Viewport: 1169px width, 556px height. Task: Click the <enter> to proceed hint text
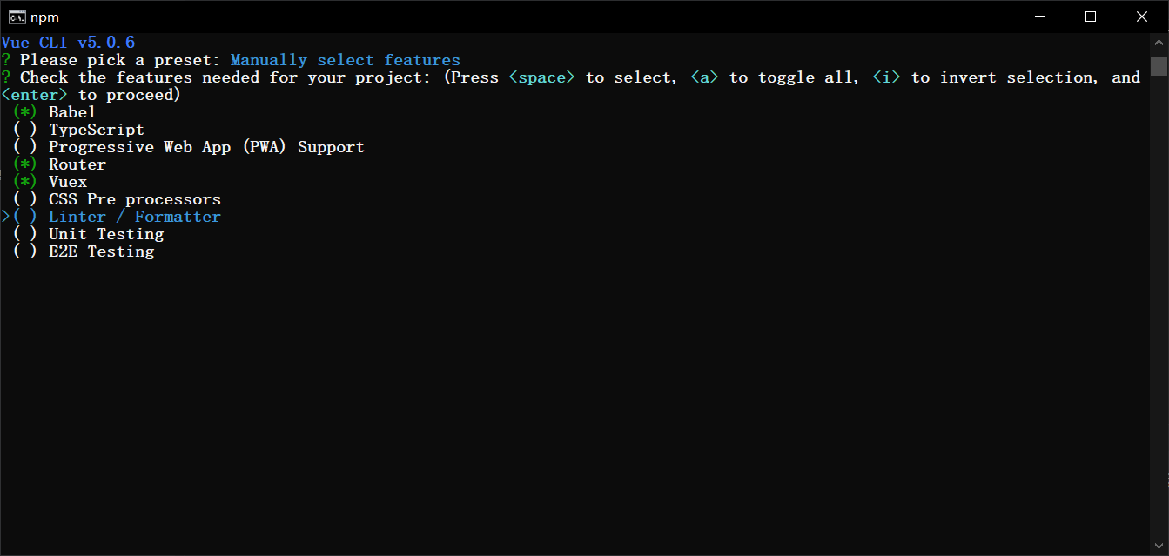tap(90, 94)
